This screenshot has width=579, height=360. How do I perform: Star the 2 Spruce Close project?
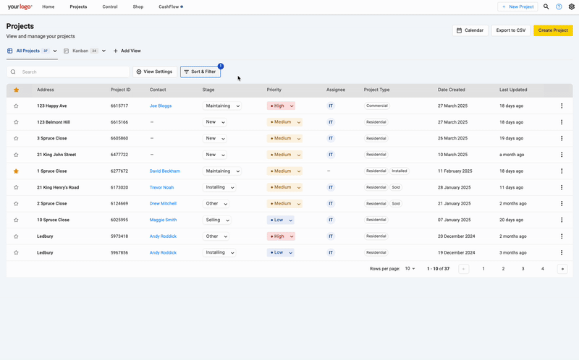[16, 204]
